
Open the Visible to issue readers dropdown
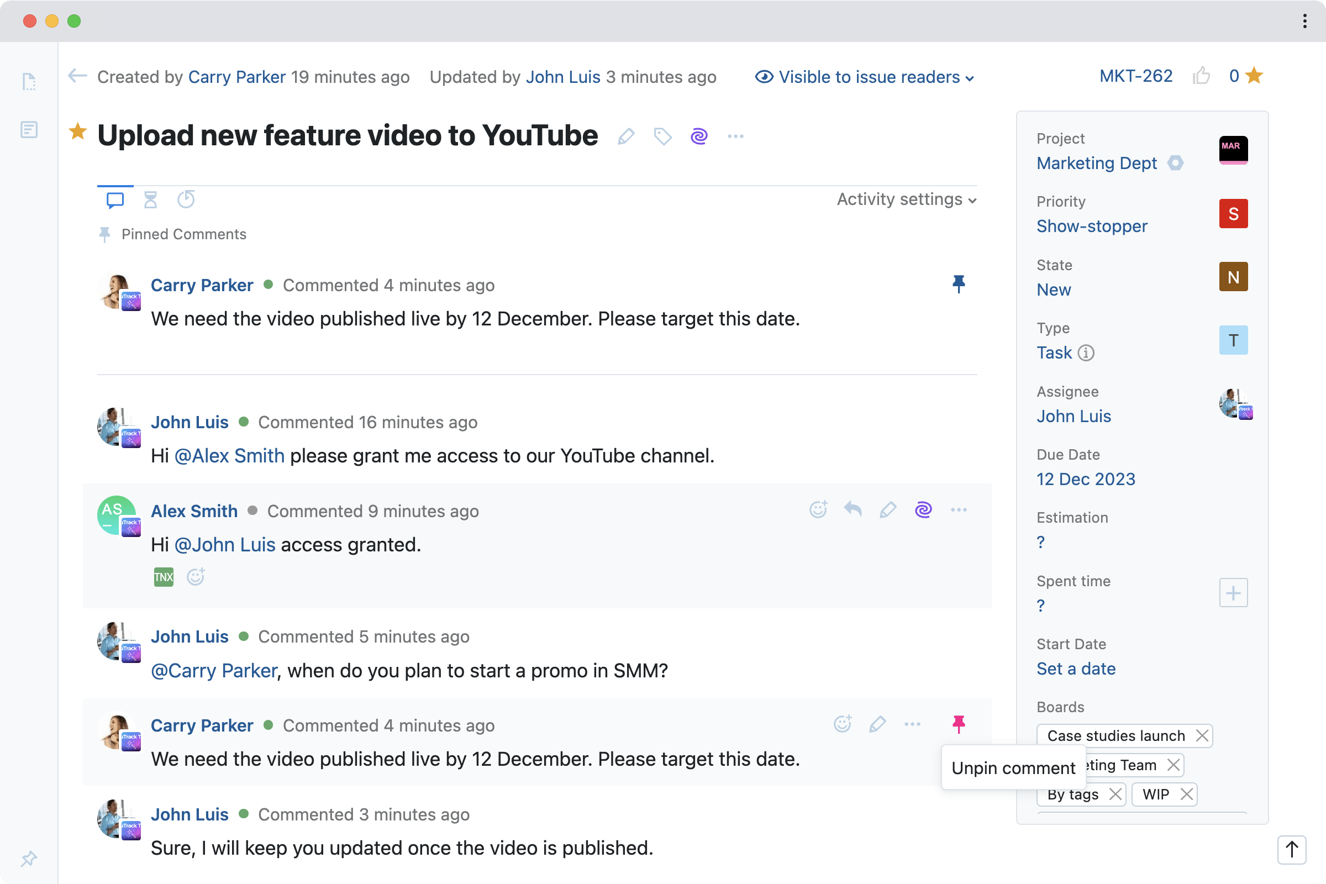865,77
